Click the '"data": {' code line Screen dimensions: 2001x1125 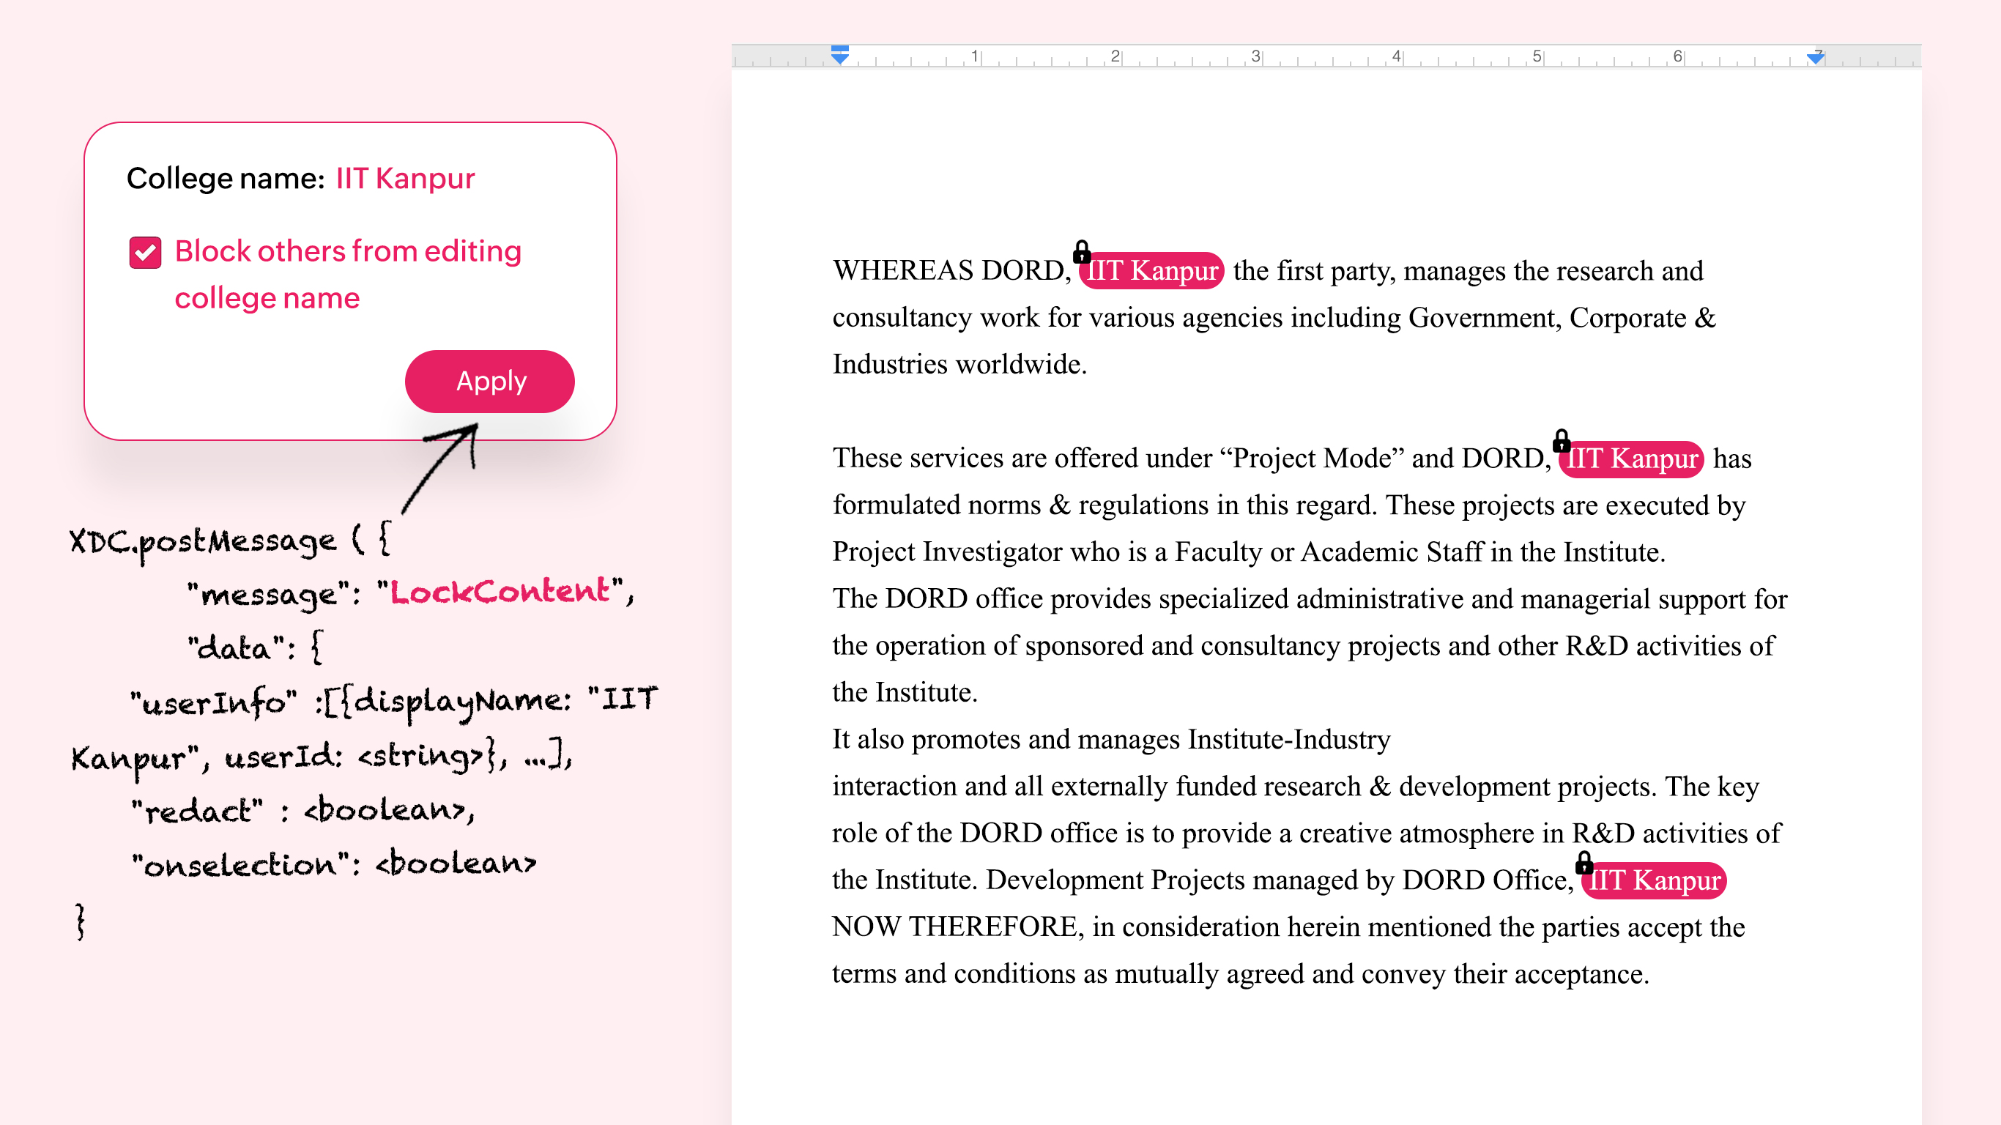tap(255, 647)
